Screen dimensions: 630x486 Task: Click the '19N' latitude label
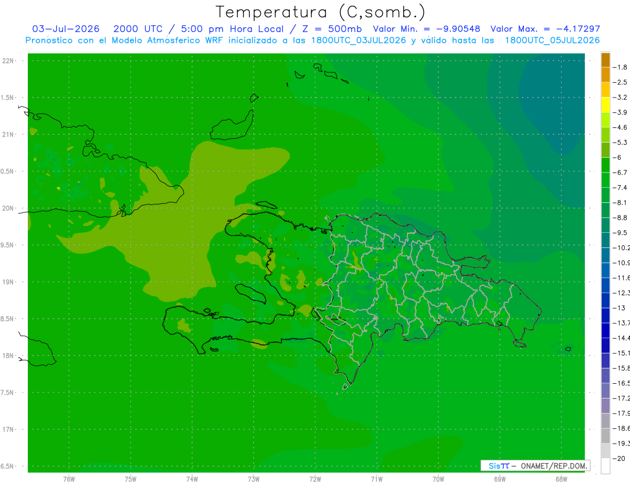8,282
